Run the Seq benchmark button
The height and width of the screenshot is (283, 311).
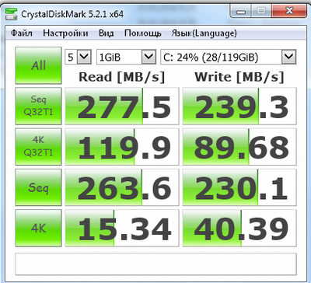pyautogui.click(x=38, y=187)
